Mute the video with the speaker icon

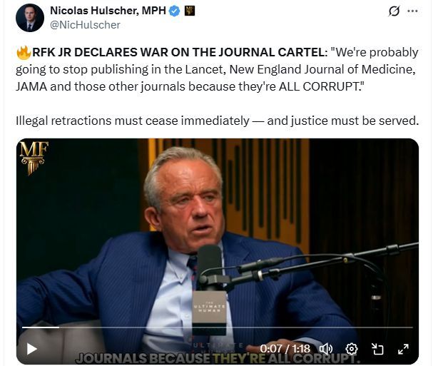(326, 349)
